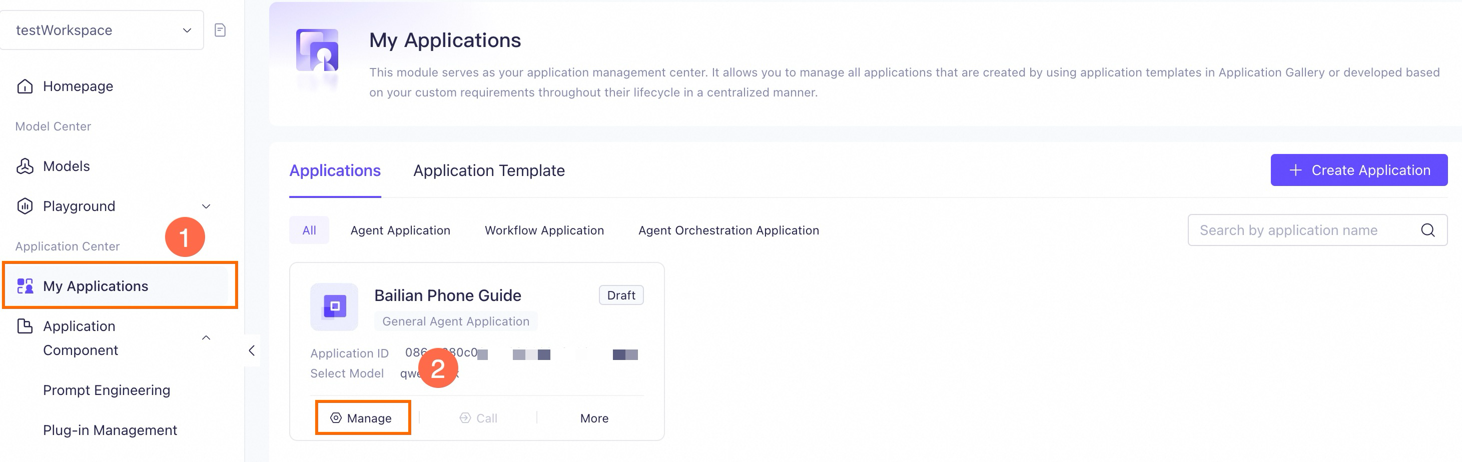Expand the Playground menu chevron
Image resolution: width=1462 pixels, height=462 pixels.
pyautogui.click(x=206, y=206)
